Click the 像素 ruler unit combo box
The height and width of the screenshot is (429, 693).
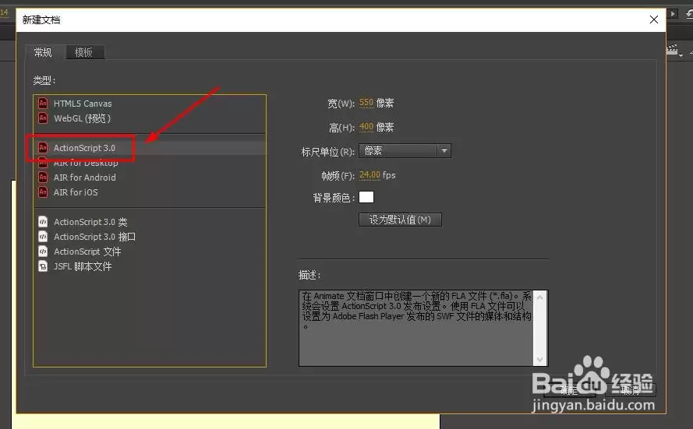[405, 151]
